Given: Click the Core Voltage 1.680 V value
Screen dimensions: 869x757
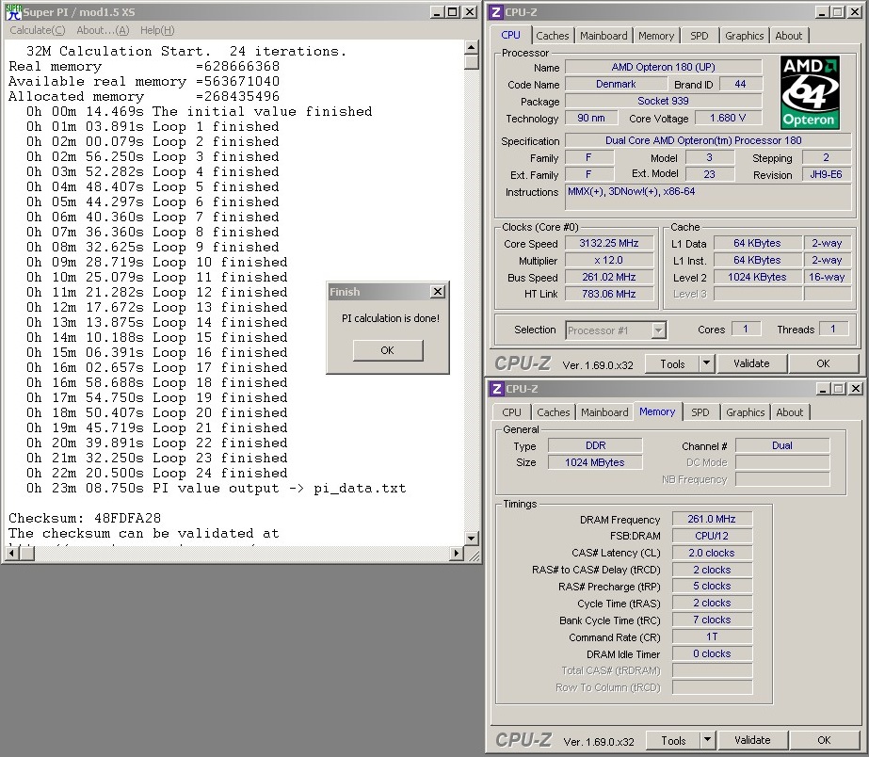Looking at the screenshot, I should pyautogui.click(x=728, y=118).
